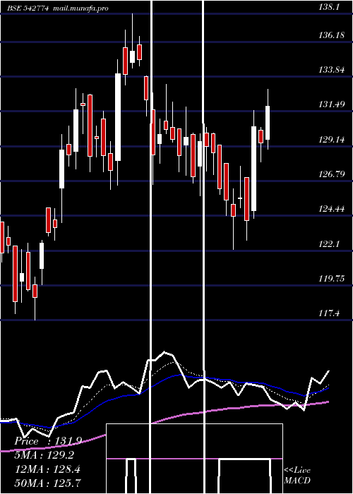
Task: Click the 136.18 price axis label
Action: [x=332, y=35]
